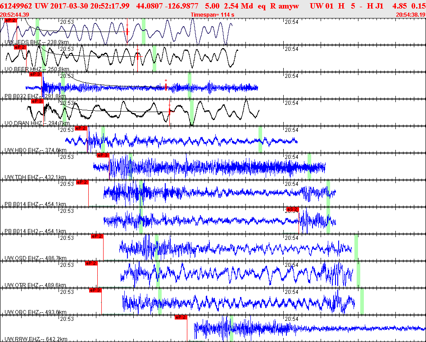
Task: Click the start time 20:52:44.39
Action: tap(14, 15)
